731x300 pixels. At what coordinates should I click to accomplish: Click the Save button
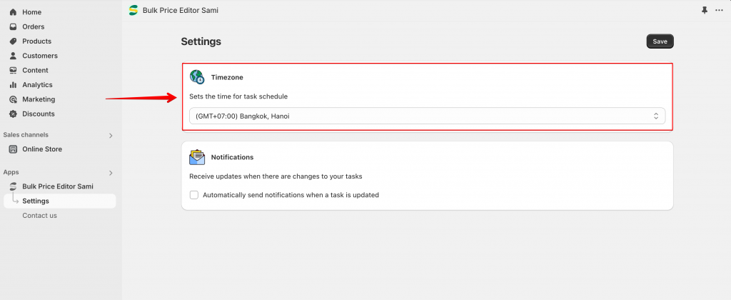(x=660, y=41)
